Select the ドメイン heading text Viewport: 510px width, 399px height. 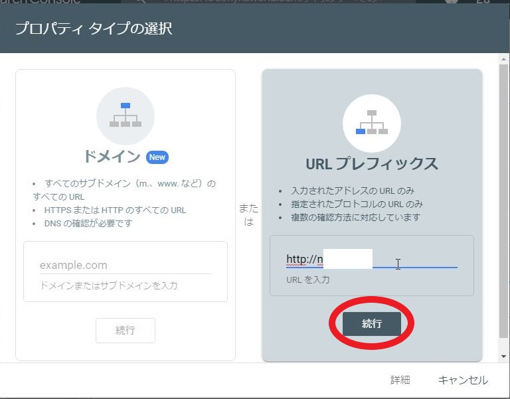(112, 157)
